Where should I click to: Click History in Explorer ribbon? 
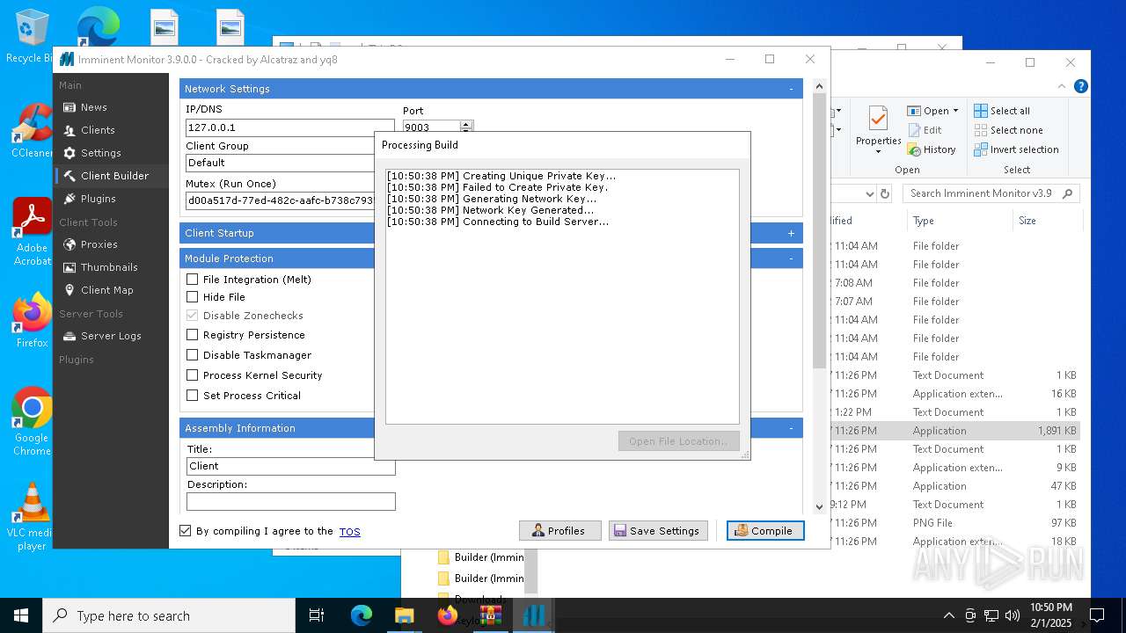[932, 149]
